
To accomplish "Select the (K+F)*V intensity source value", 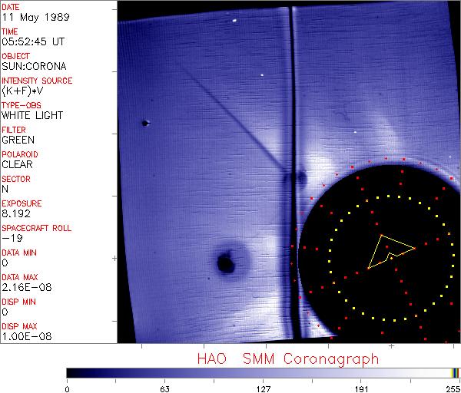I will (26, 91).
